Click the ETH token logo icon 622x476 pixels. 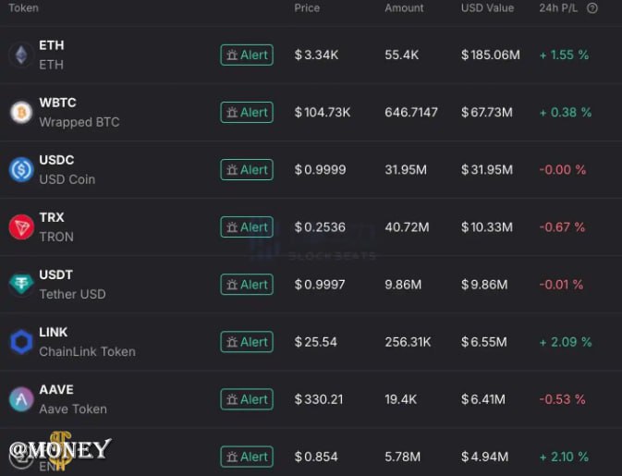[x=21, y=55]
